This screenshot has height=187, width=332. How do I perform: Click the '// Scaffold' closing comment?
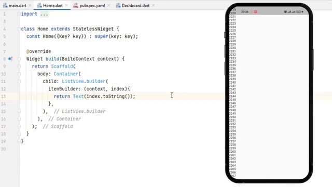coord(58,126)
